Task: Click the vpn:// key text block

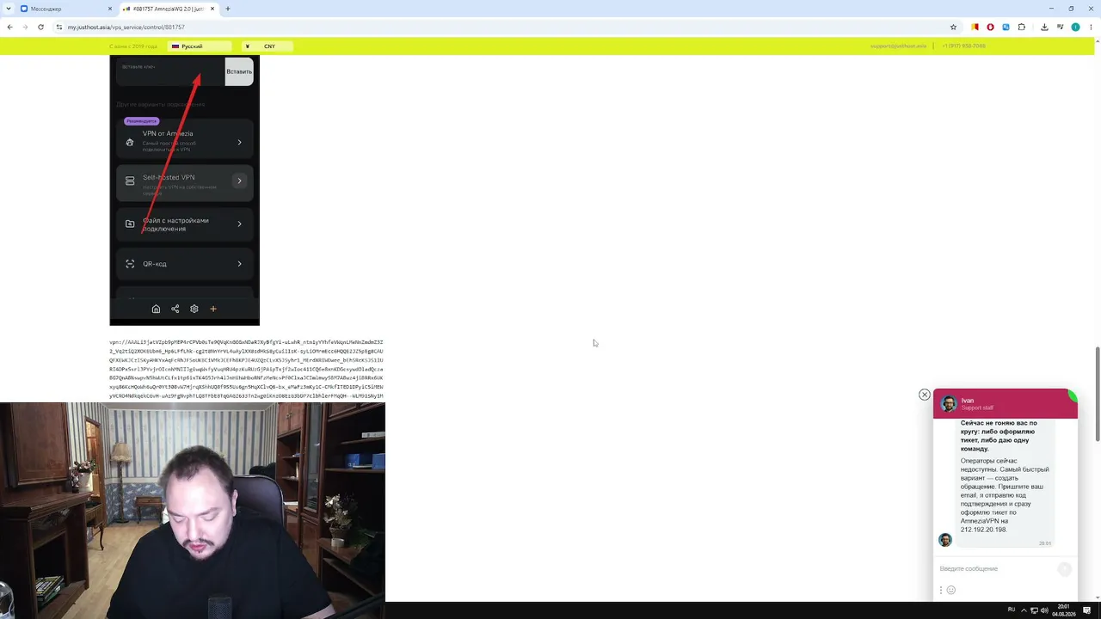Action: 246,369
